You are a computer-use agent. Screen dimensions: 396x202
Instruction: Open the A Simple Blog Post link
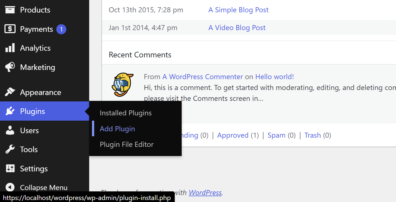tap(239, 10)
